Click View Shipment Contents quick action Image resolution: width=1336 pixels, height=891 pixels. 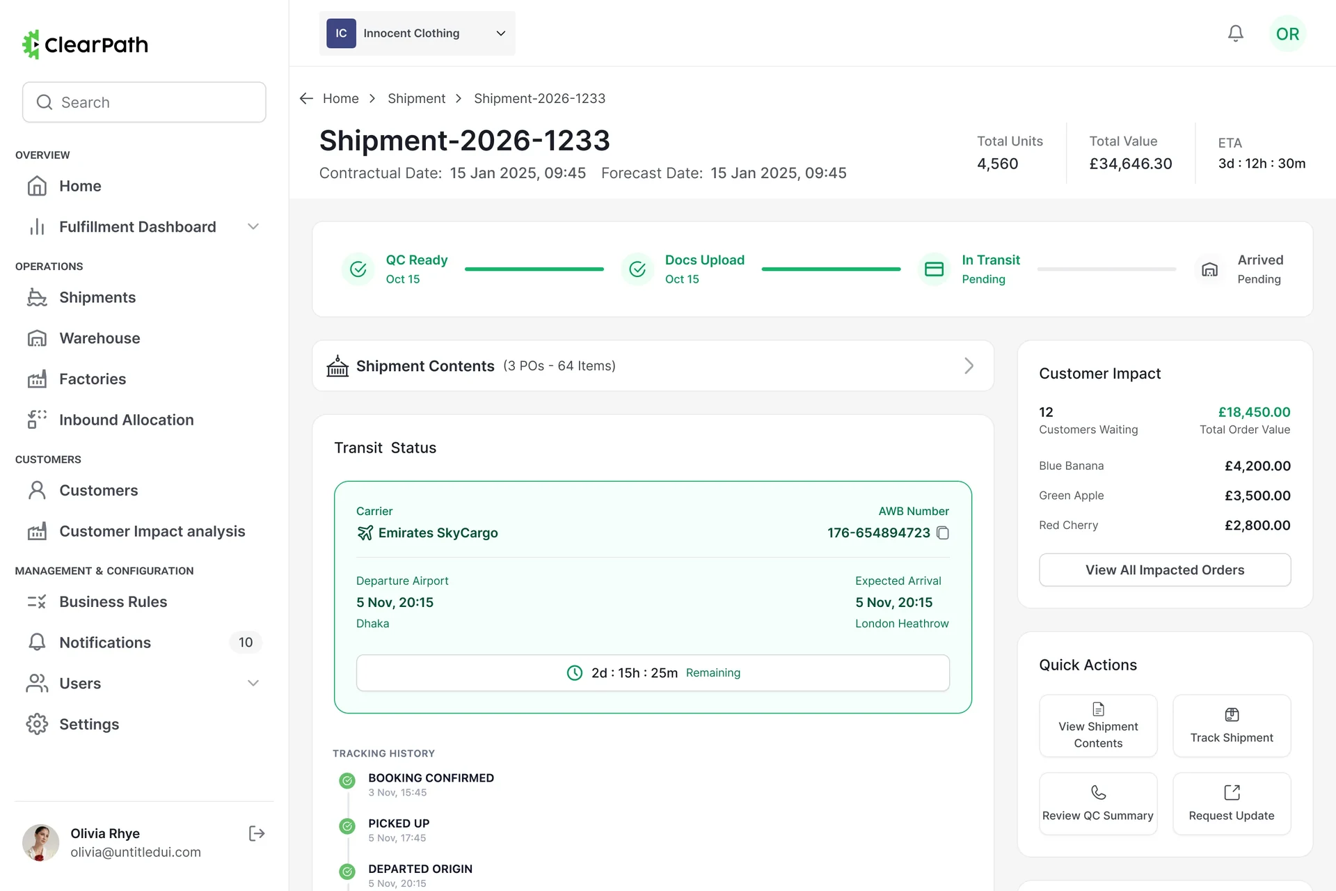1098,726
